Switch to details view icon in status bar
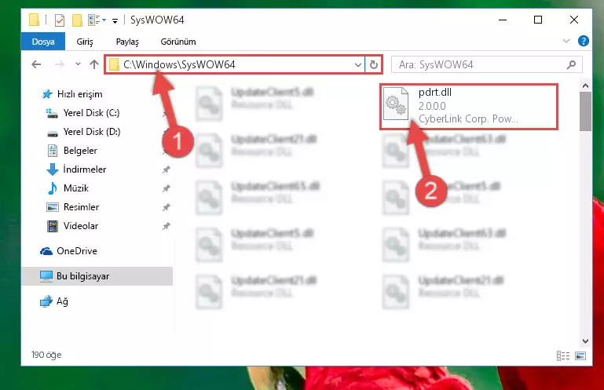Viewport: 604px width, 390px height. pos(563,355)
